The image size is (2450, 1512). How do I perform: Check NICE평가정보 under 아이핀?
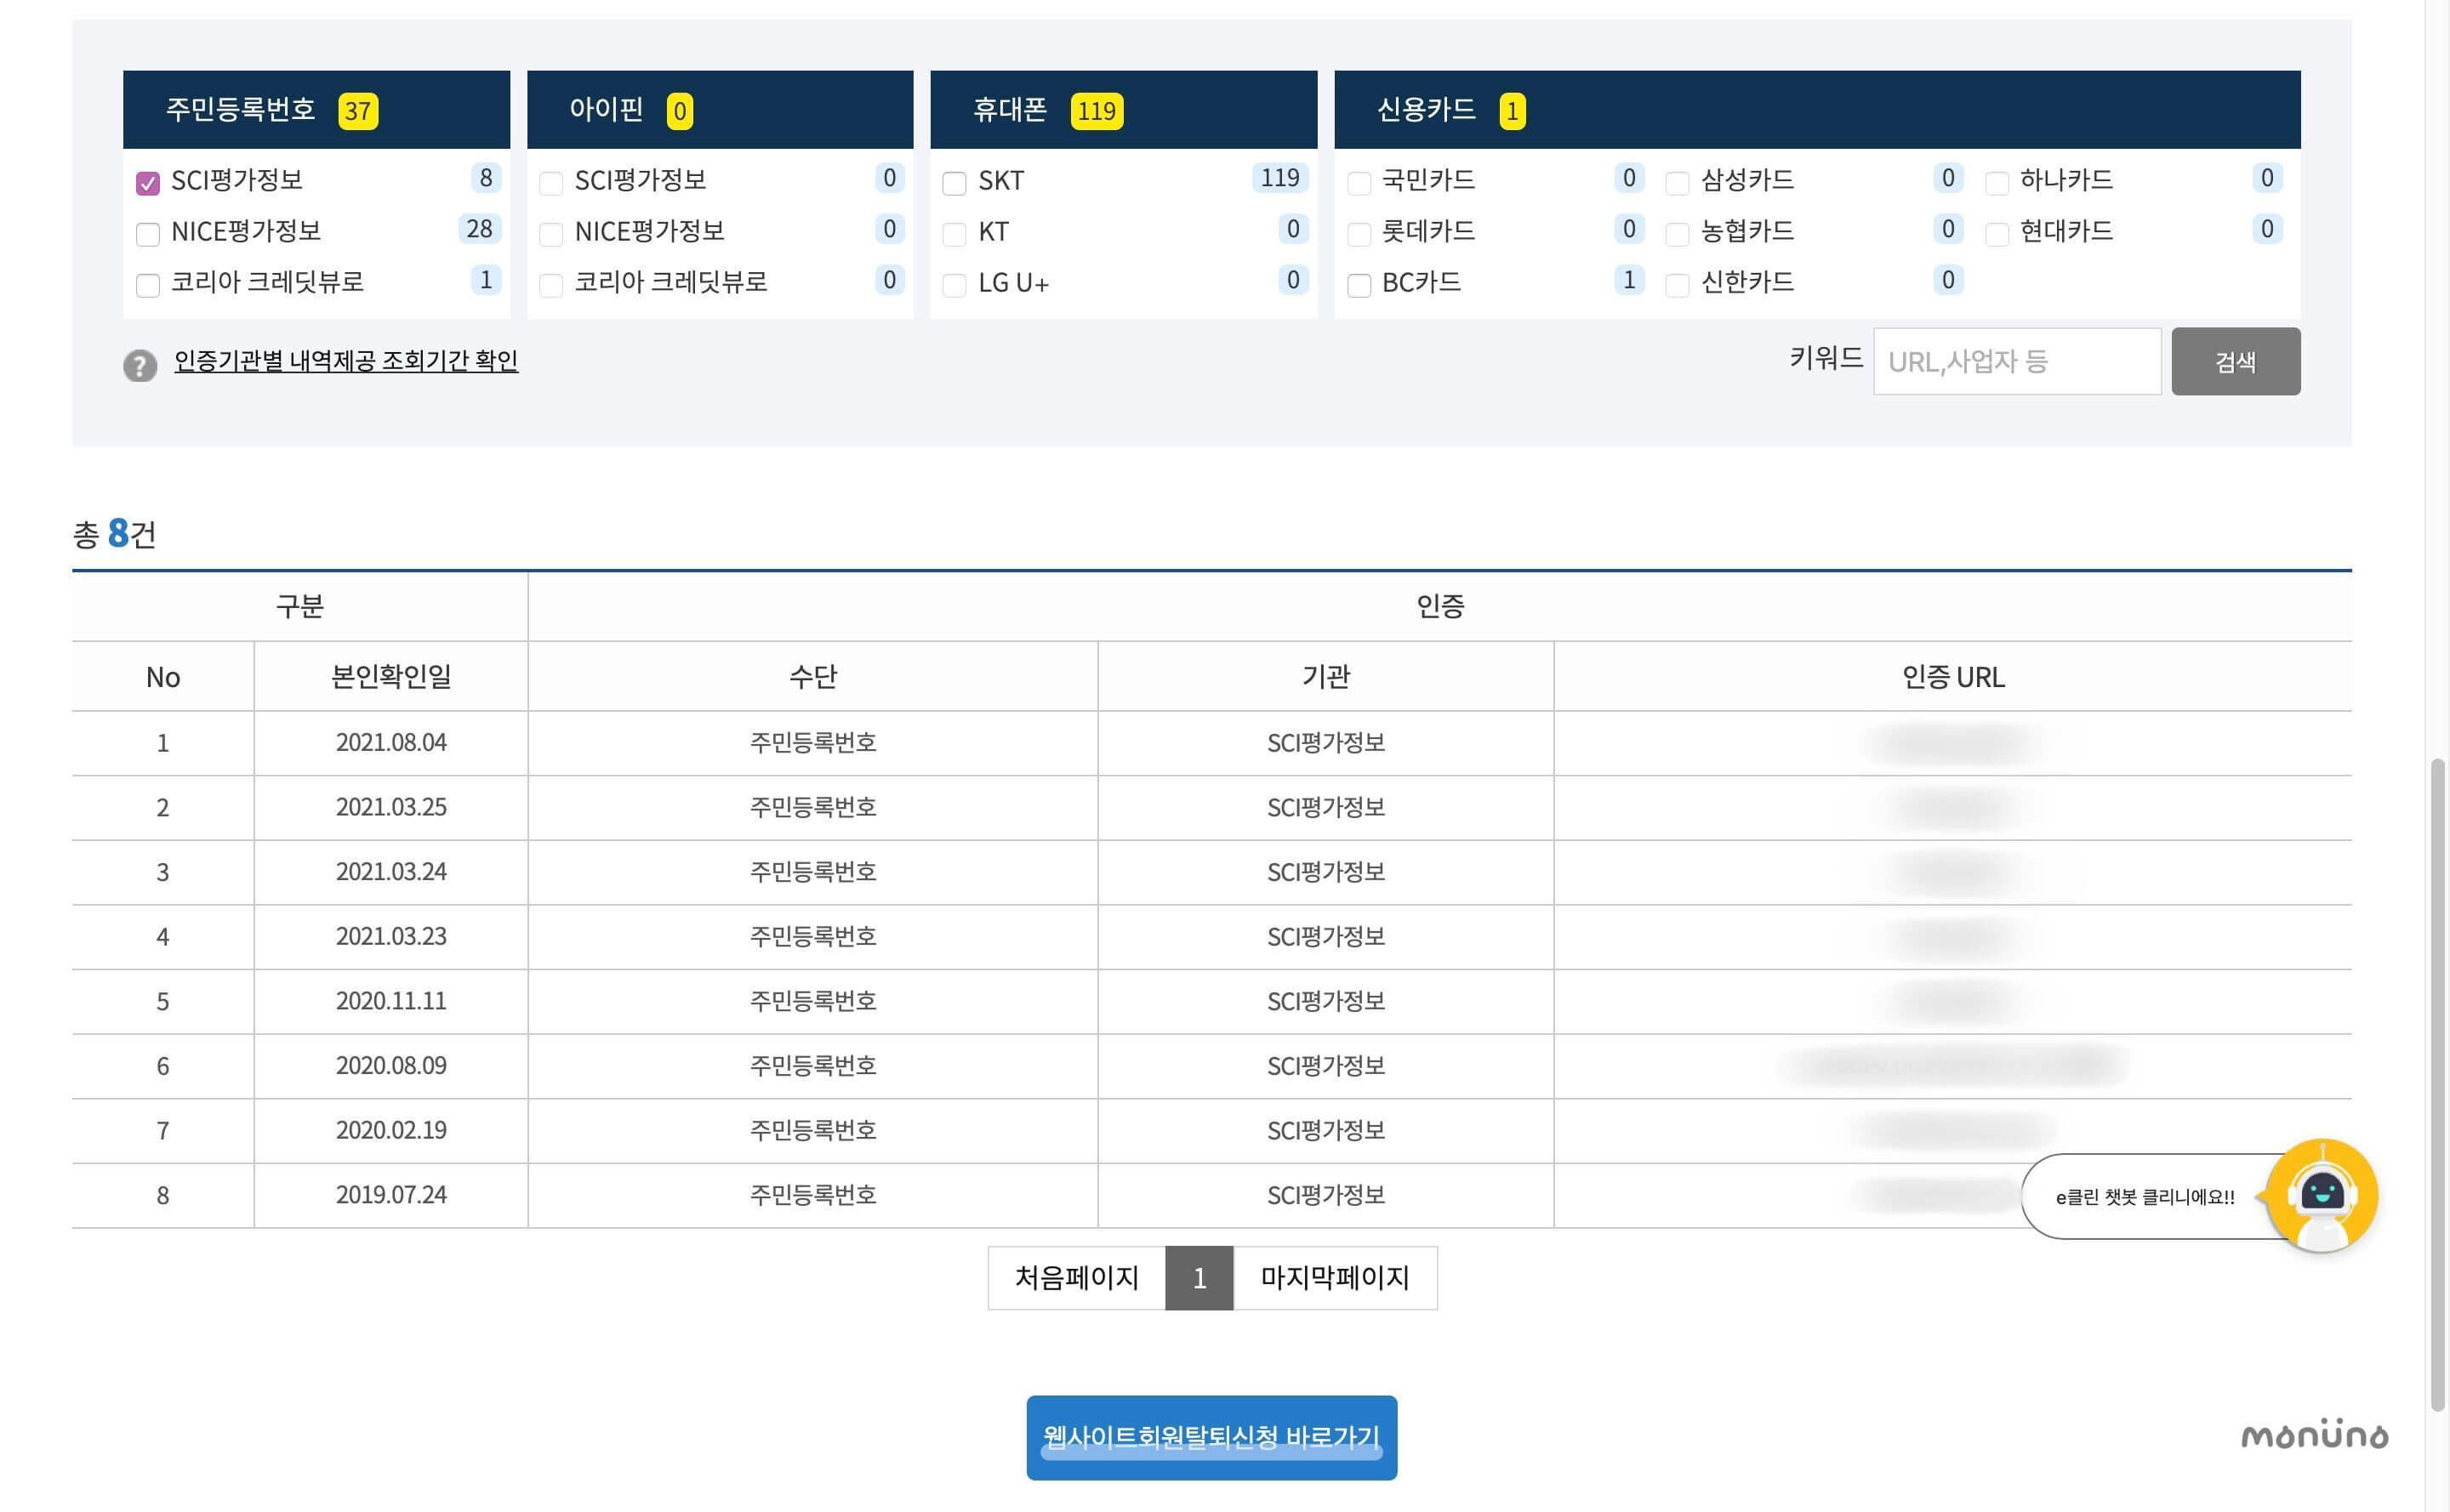pyautogui.click(x=551, y=234)
